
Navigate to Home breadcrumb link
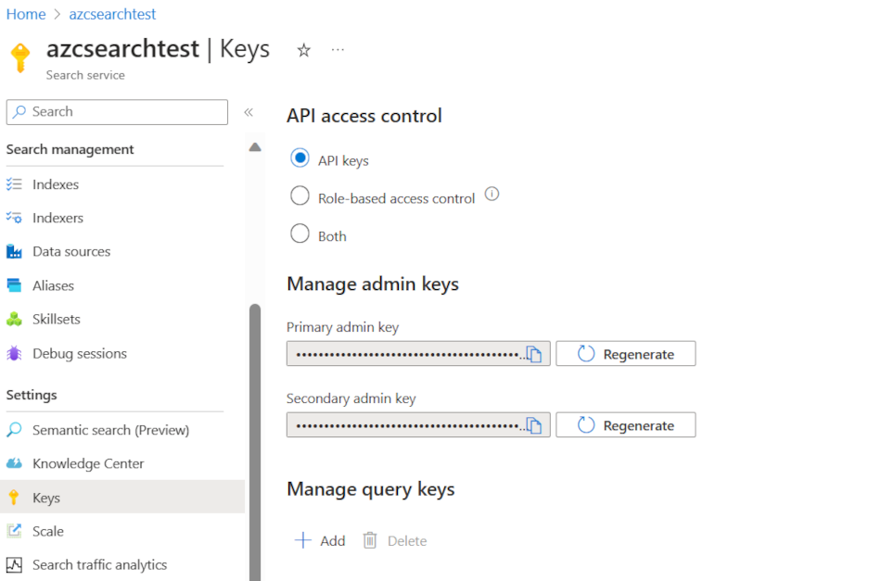coord(26,14)
